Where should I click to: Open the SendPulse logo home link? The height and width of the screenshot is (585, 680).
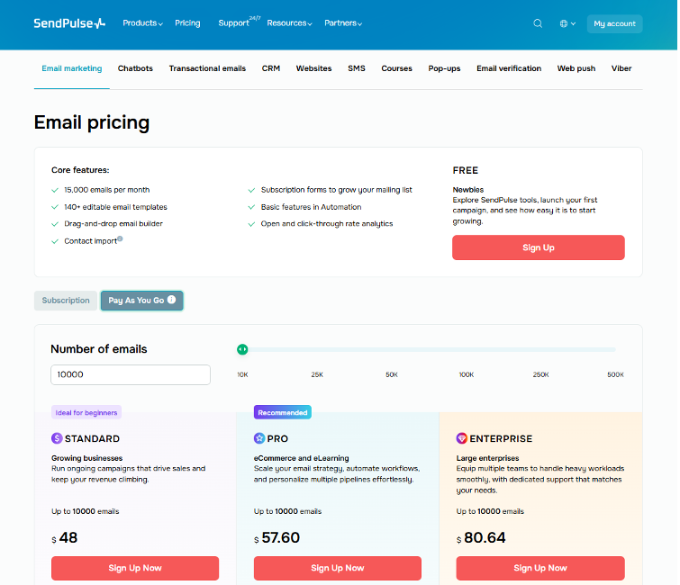pyautogui.click(x=69, y=23)
